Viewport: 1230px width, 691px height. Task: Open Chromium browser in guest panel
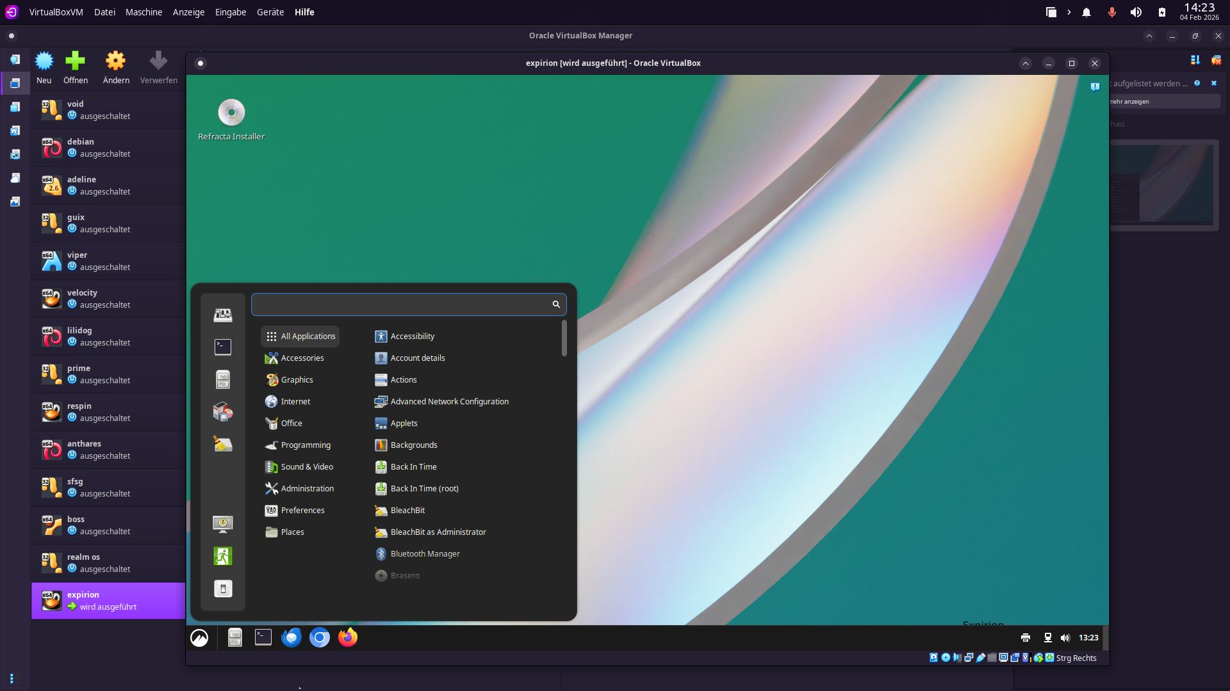320,637
